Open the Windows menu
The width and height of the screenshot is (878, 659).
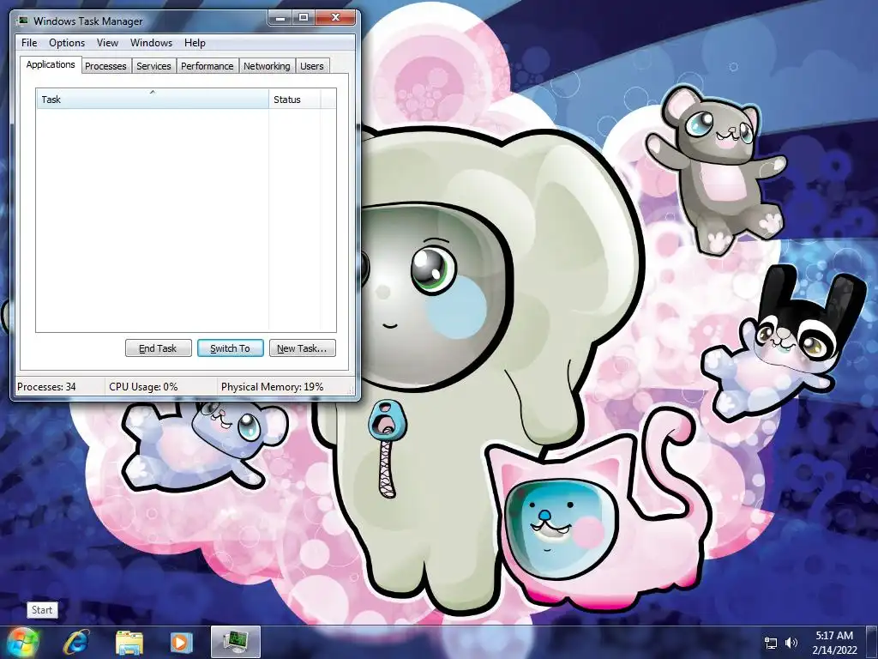coord(151,43)
